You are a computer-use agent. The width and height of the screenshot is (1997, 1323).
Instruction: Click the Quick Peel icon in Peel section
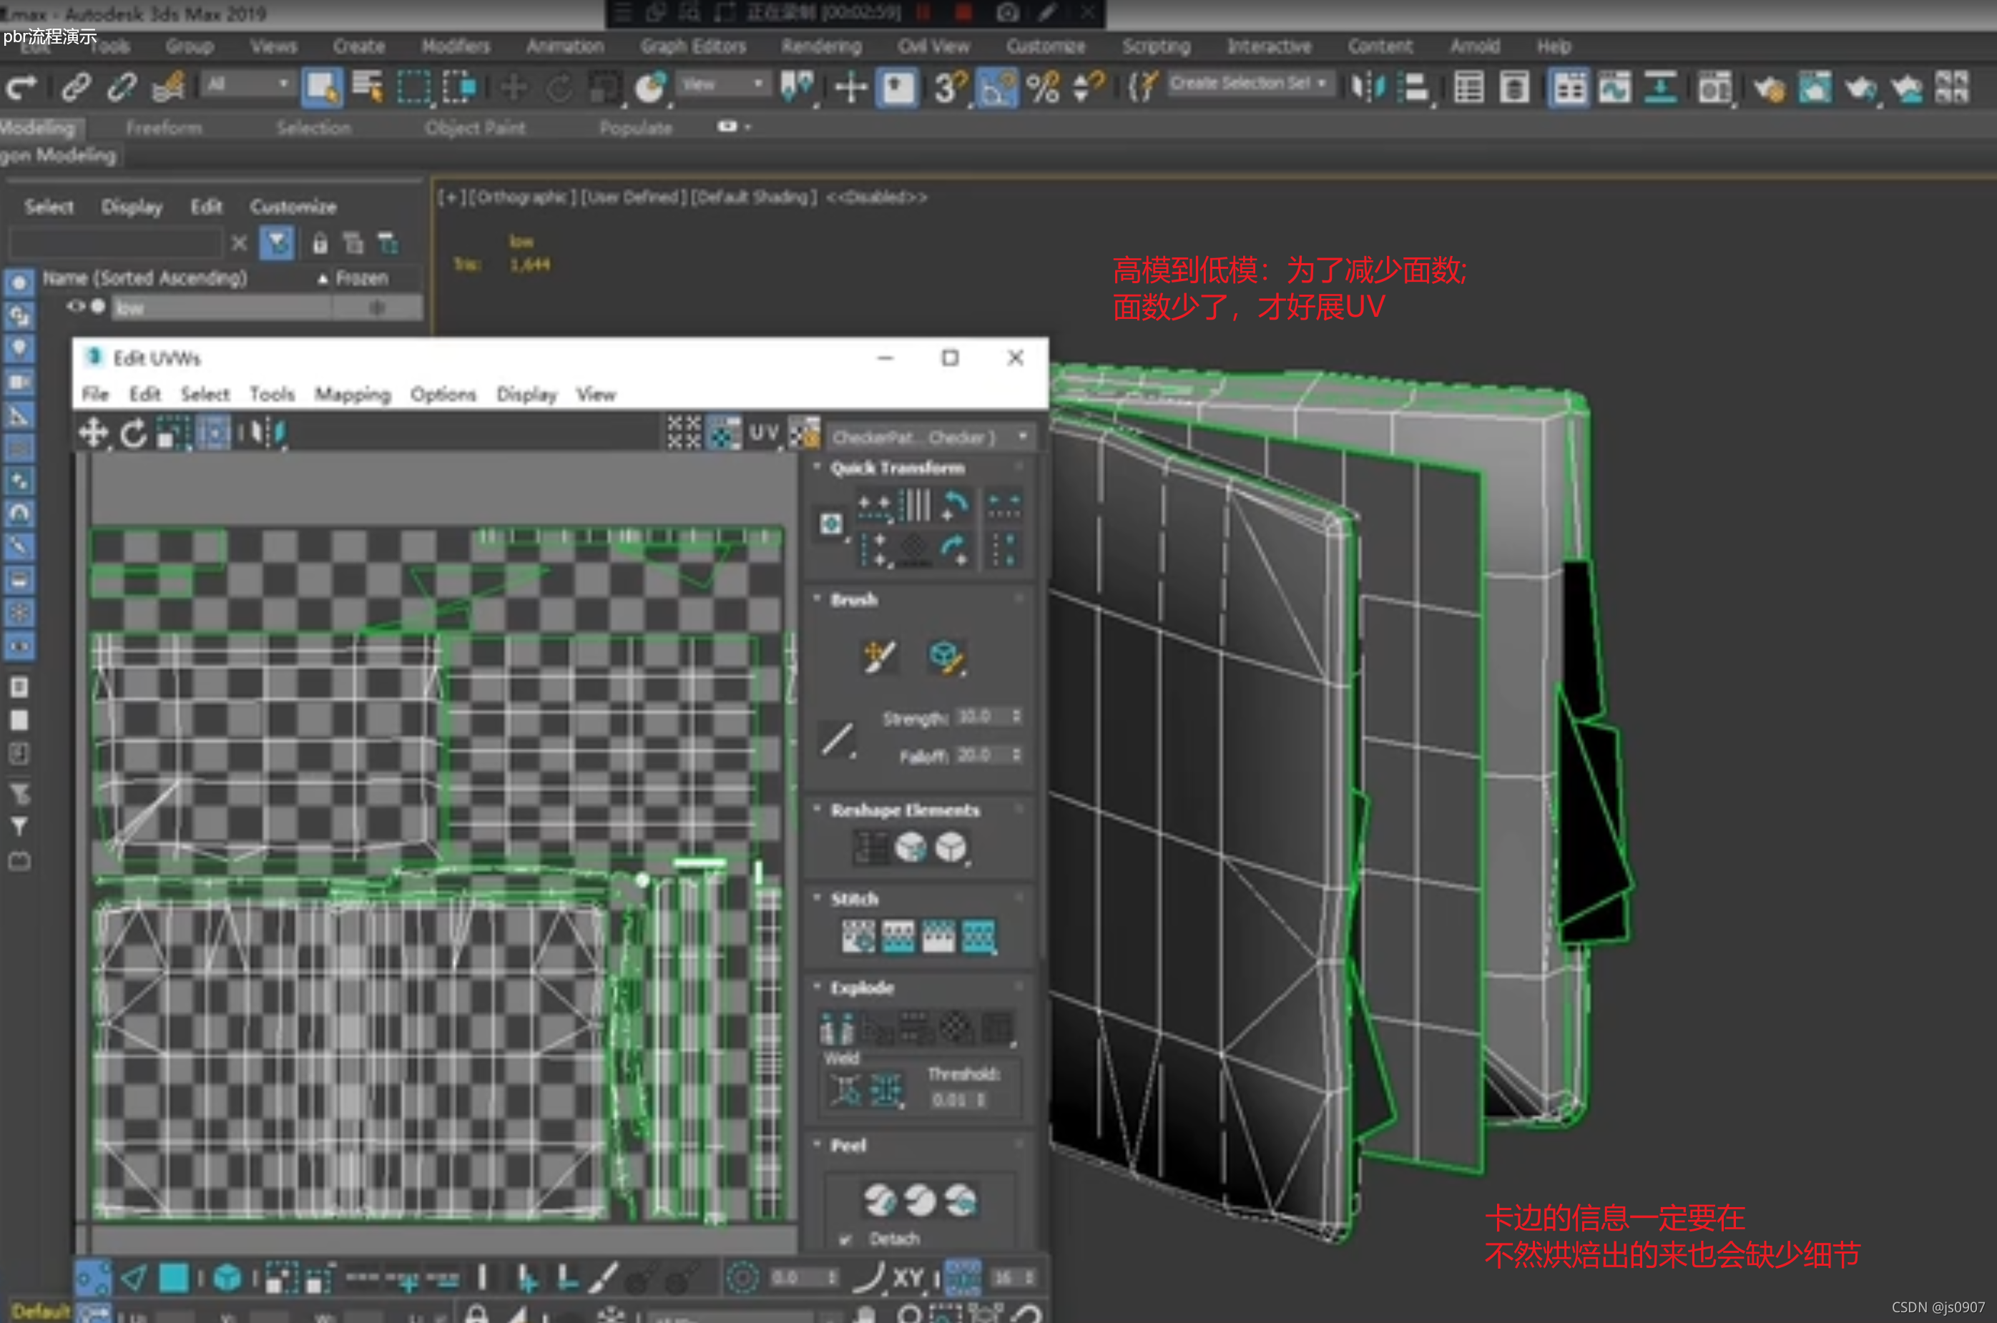879,1199
